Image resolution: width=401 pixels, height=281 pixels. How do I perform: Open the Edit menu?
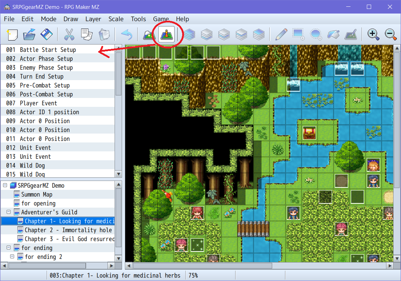(x=27, y=19)
